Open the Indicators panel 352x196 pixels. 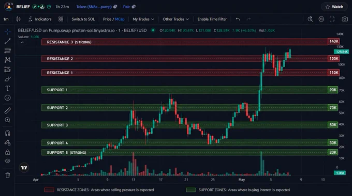point(40,19)
